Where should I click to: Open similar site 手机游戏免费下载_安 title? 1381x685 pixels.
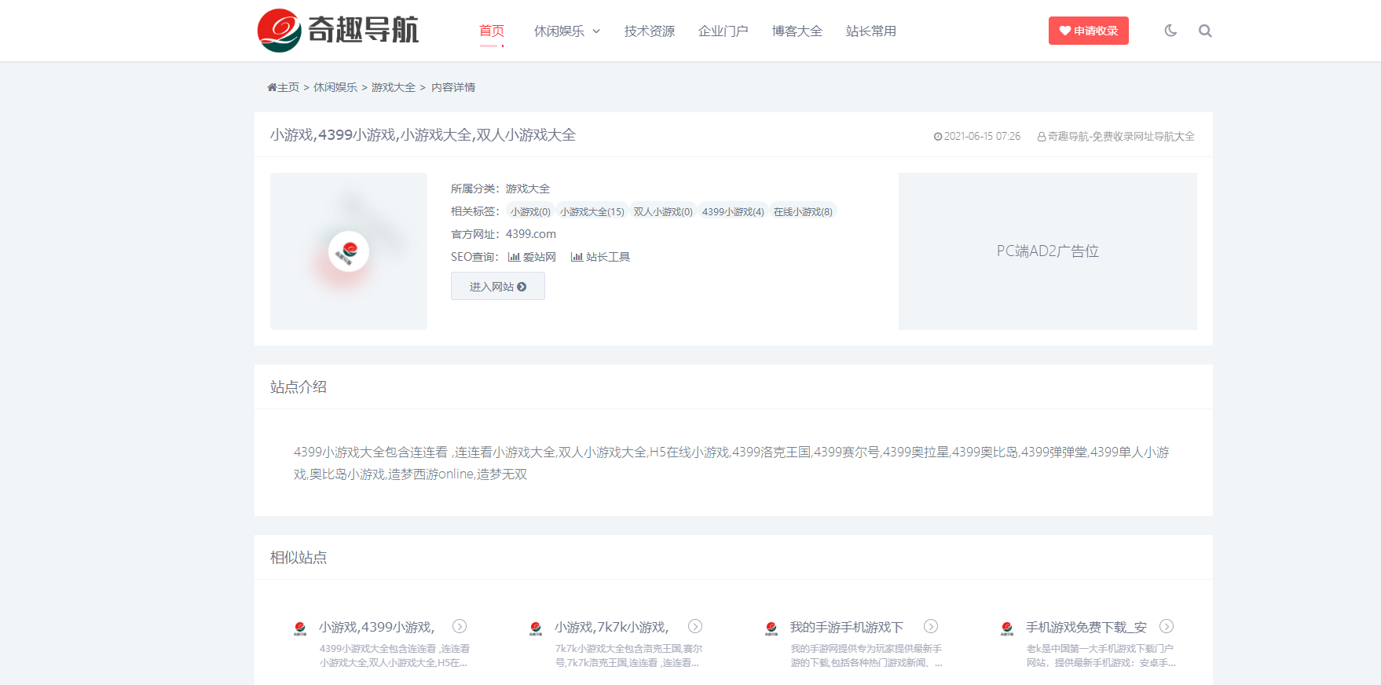click(1086, 627)
